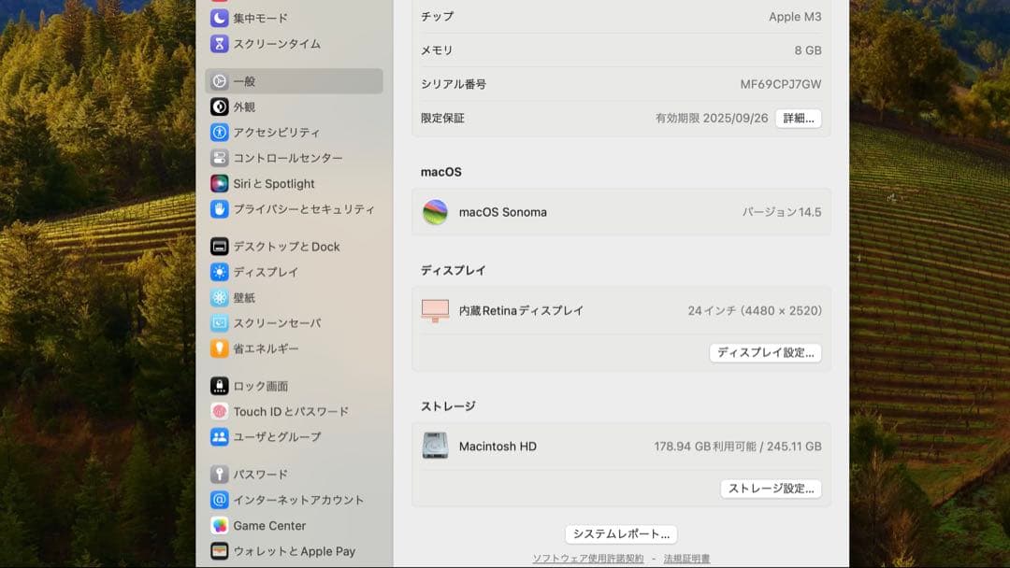Select Siri と Spotlight in the sidebar
Screen dimensions: 1010x568
[x=271, y=184]
